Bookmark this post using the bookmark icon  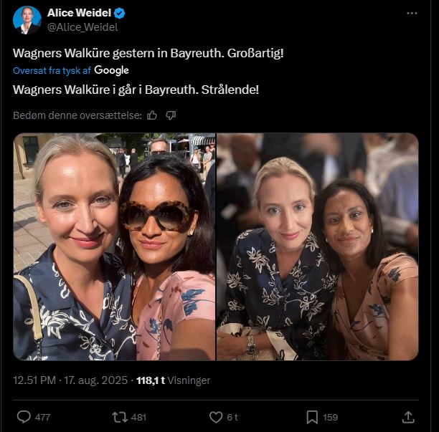pos(312,416)
